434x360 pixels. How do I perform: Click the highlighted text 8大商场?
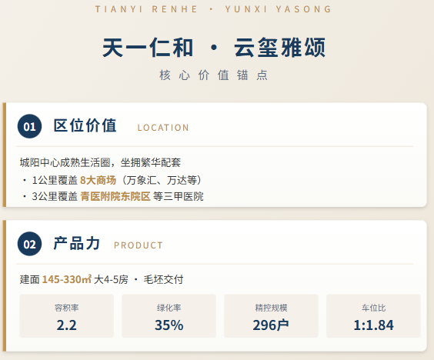click(x=98, y=180)
